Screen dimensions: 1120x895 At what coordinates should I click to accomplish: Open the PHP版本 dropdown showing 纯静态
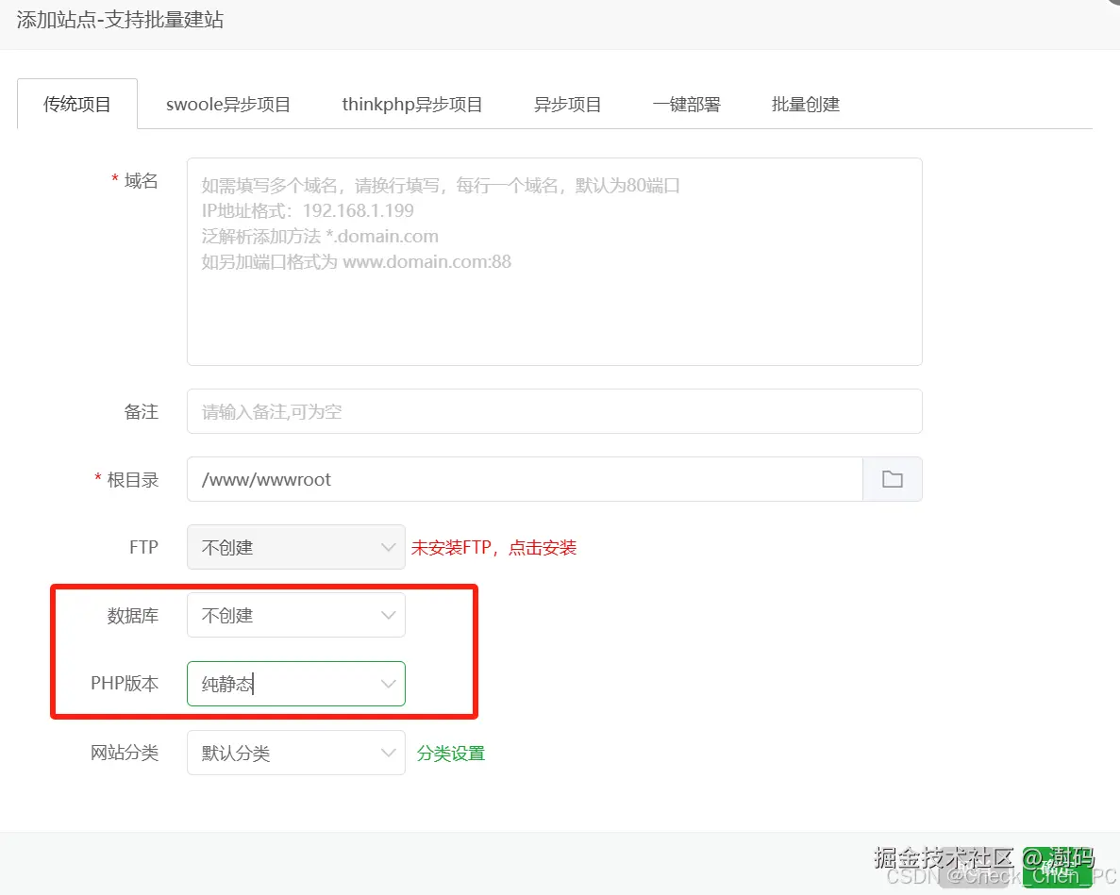click(295, 684)
